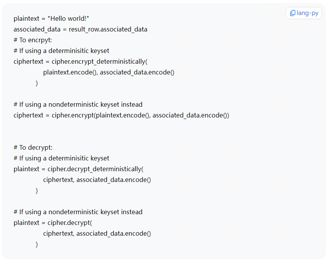Click closing parenthesis after encrypt_deterministically arguments
327x261 pixels.
point(37,83)
